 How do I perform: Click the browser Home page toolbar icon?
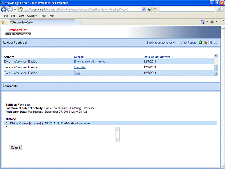click(202, 22)
